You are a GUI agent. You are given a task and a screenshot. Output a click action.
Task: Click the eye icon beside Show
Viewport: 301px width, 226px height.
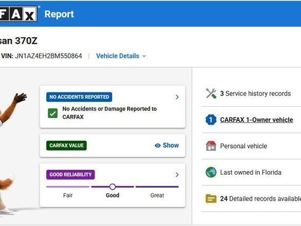point(157,146)
